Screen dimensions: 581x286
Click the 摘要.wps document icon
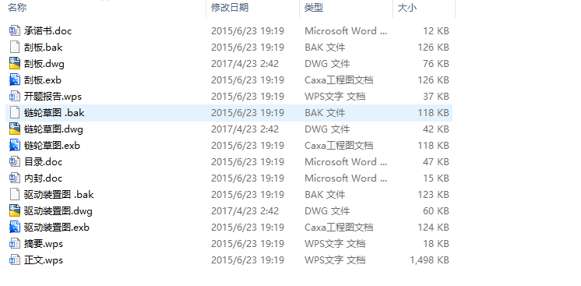click(15, 243)
